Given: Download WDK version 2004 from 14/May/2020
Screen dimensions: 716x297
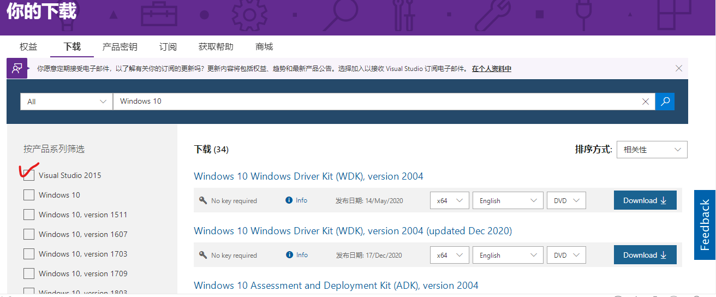Looking at the screenshot, I should click(x=645, y=200).
